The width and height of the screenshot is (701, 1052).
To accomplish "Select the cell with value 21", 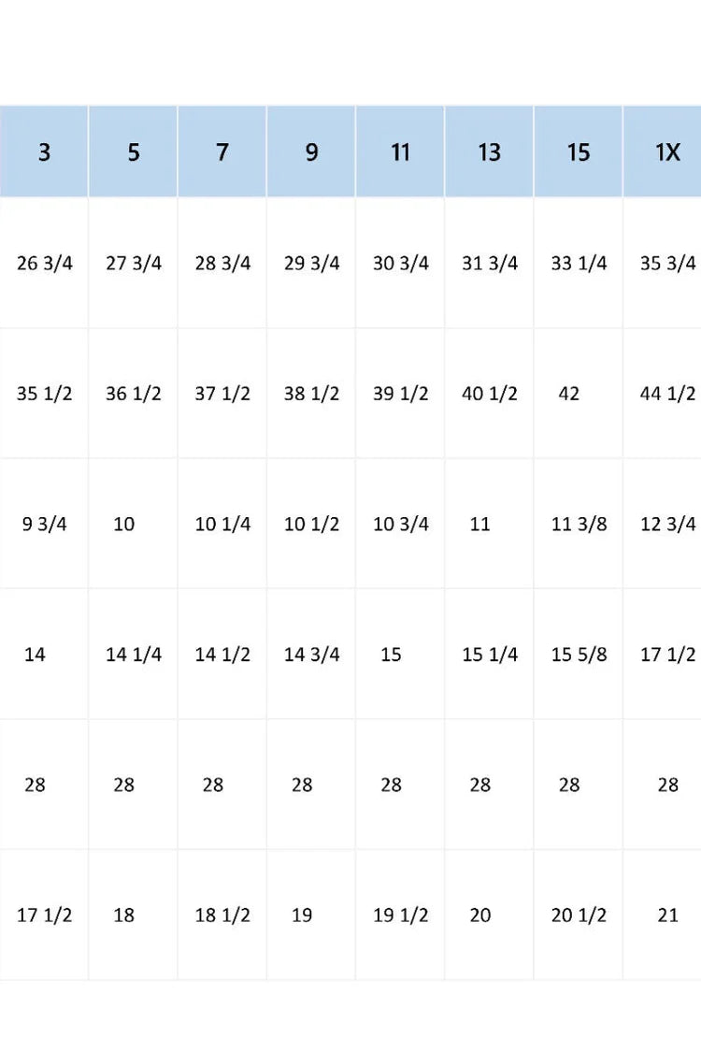I will pos(662,915).
